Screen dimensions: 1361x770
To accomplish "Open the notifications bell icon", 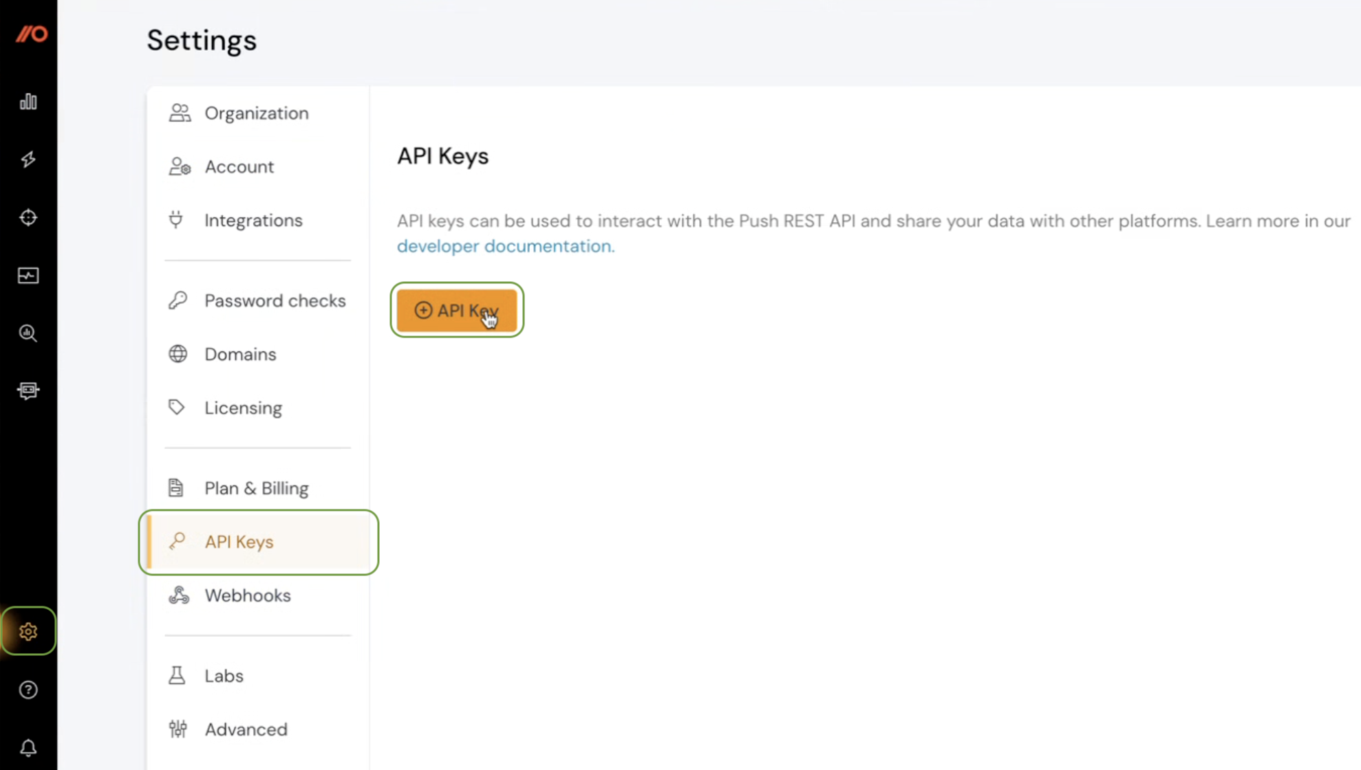I will coord(28,747).
